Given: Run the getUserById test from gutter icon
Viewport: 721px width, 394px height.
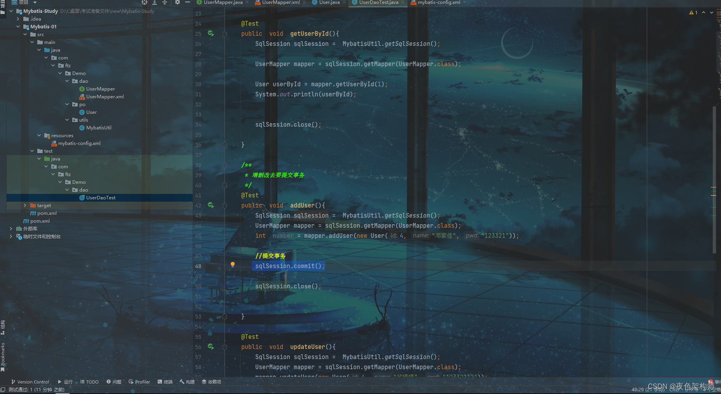Looking at the screenshot, I should coord(211,33).
